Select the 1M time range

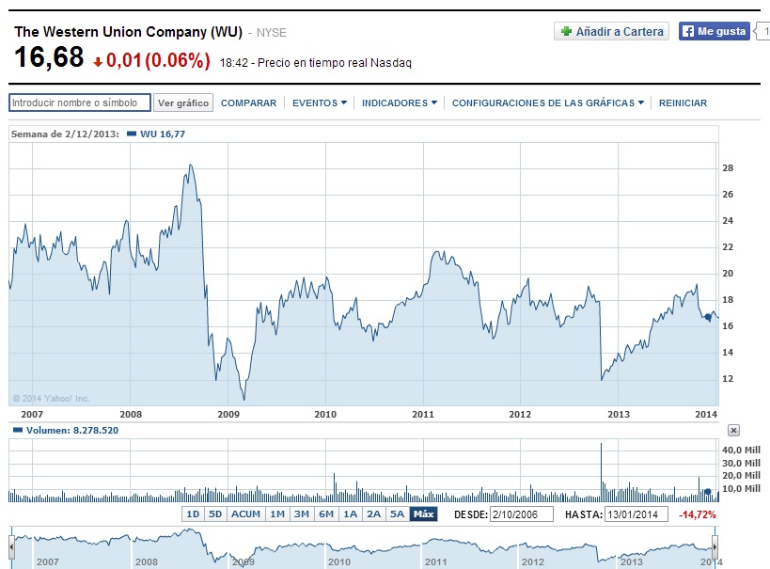tap(277, 514)
